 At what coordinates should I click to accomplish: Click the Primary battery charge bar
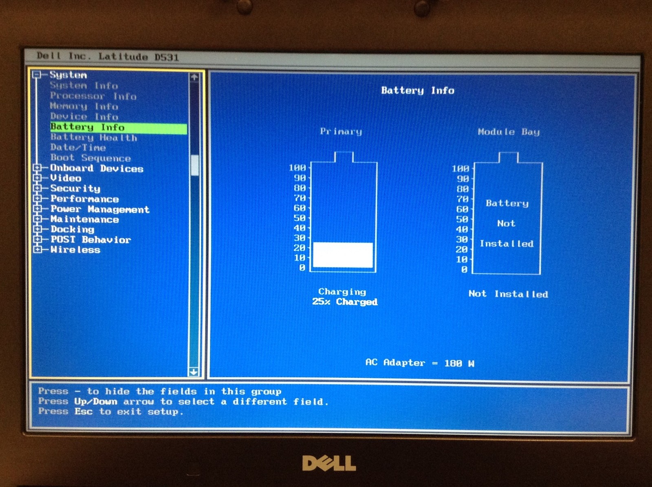[x=343, y=255]
